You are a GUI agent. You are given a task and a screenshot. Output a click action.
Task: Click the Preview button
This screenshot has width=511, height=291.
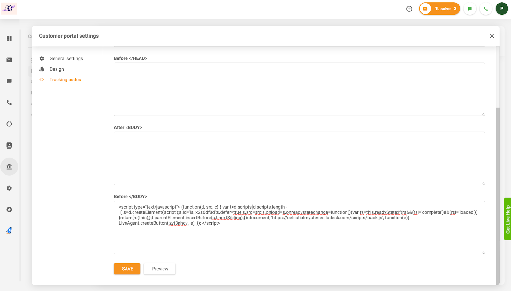point(160,269)
